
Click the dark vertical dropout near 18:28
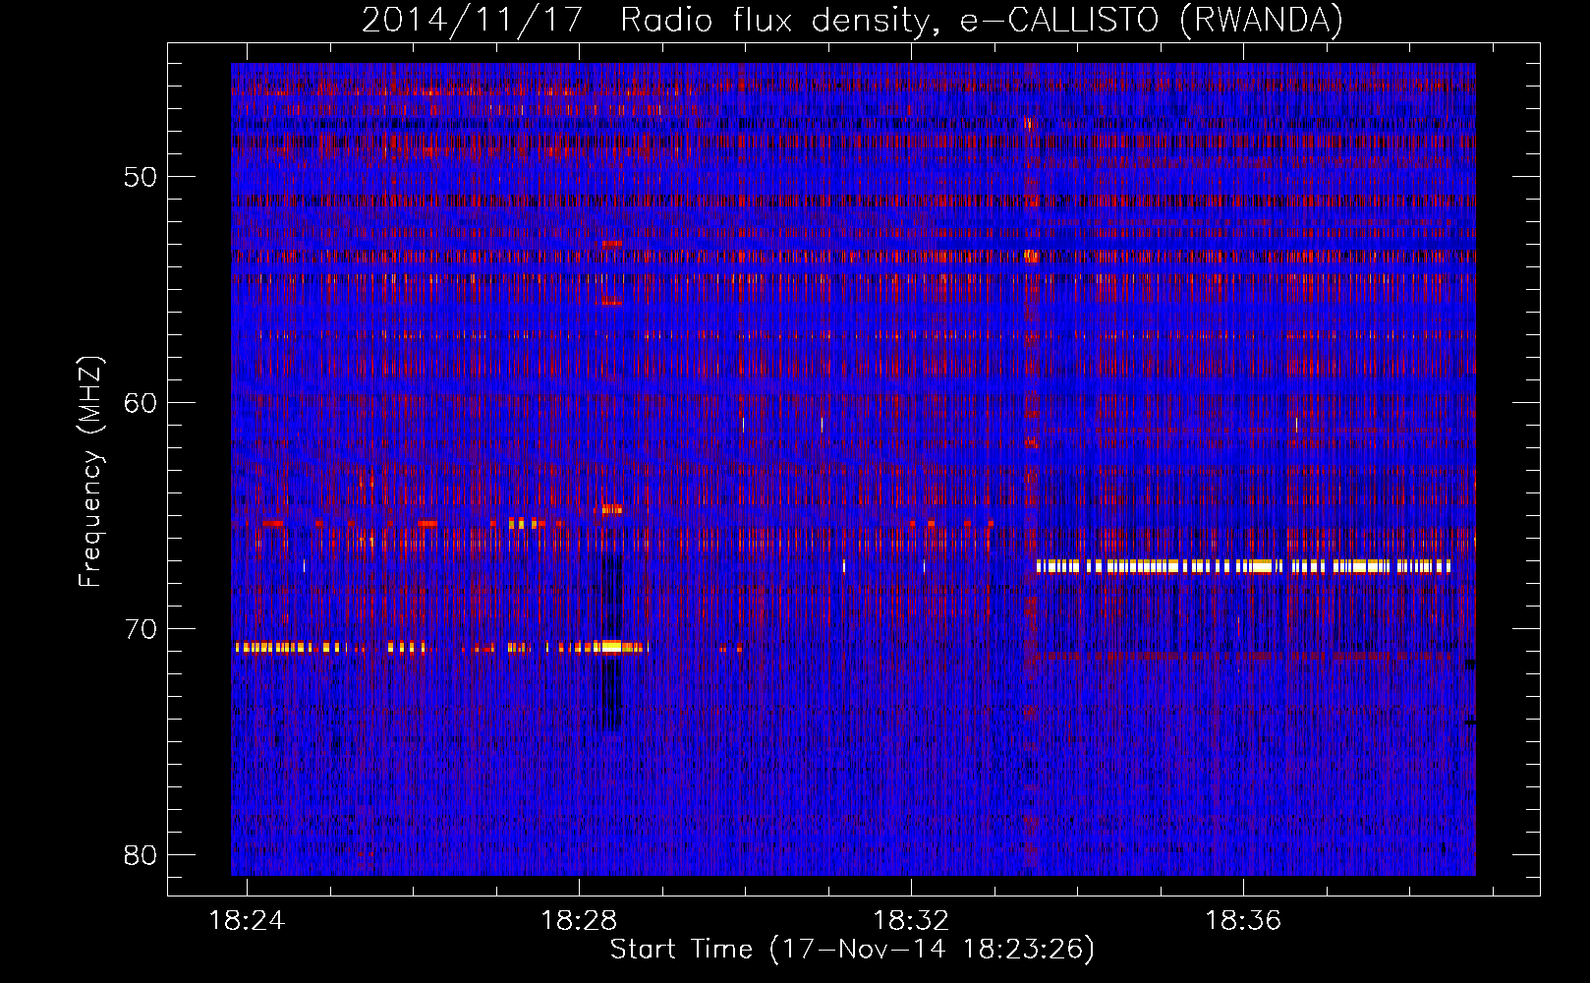pyautogui.click(x=612, y=644)
